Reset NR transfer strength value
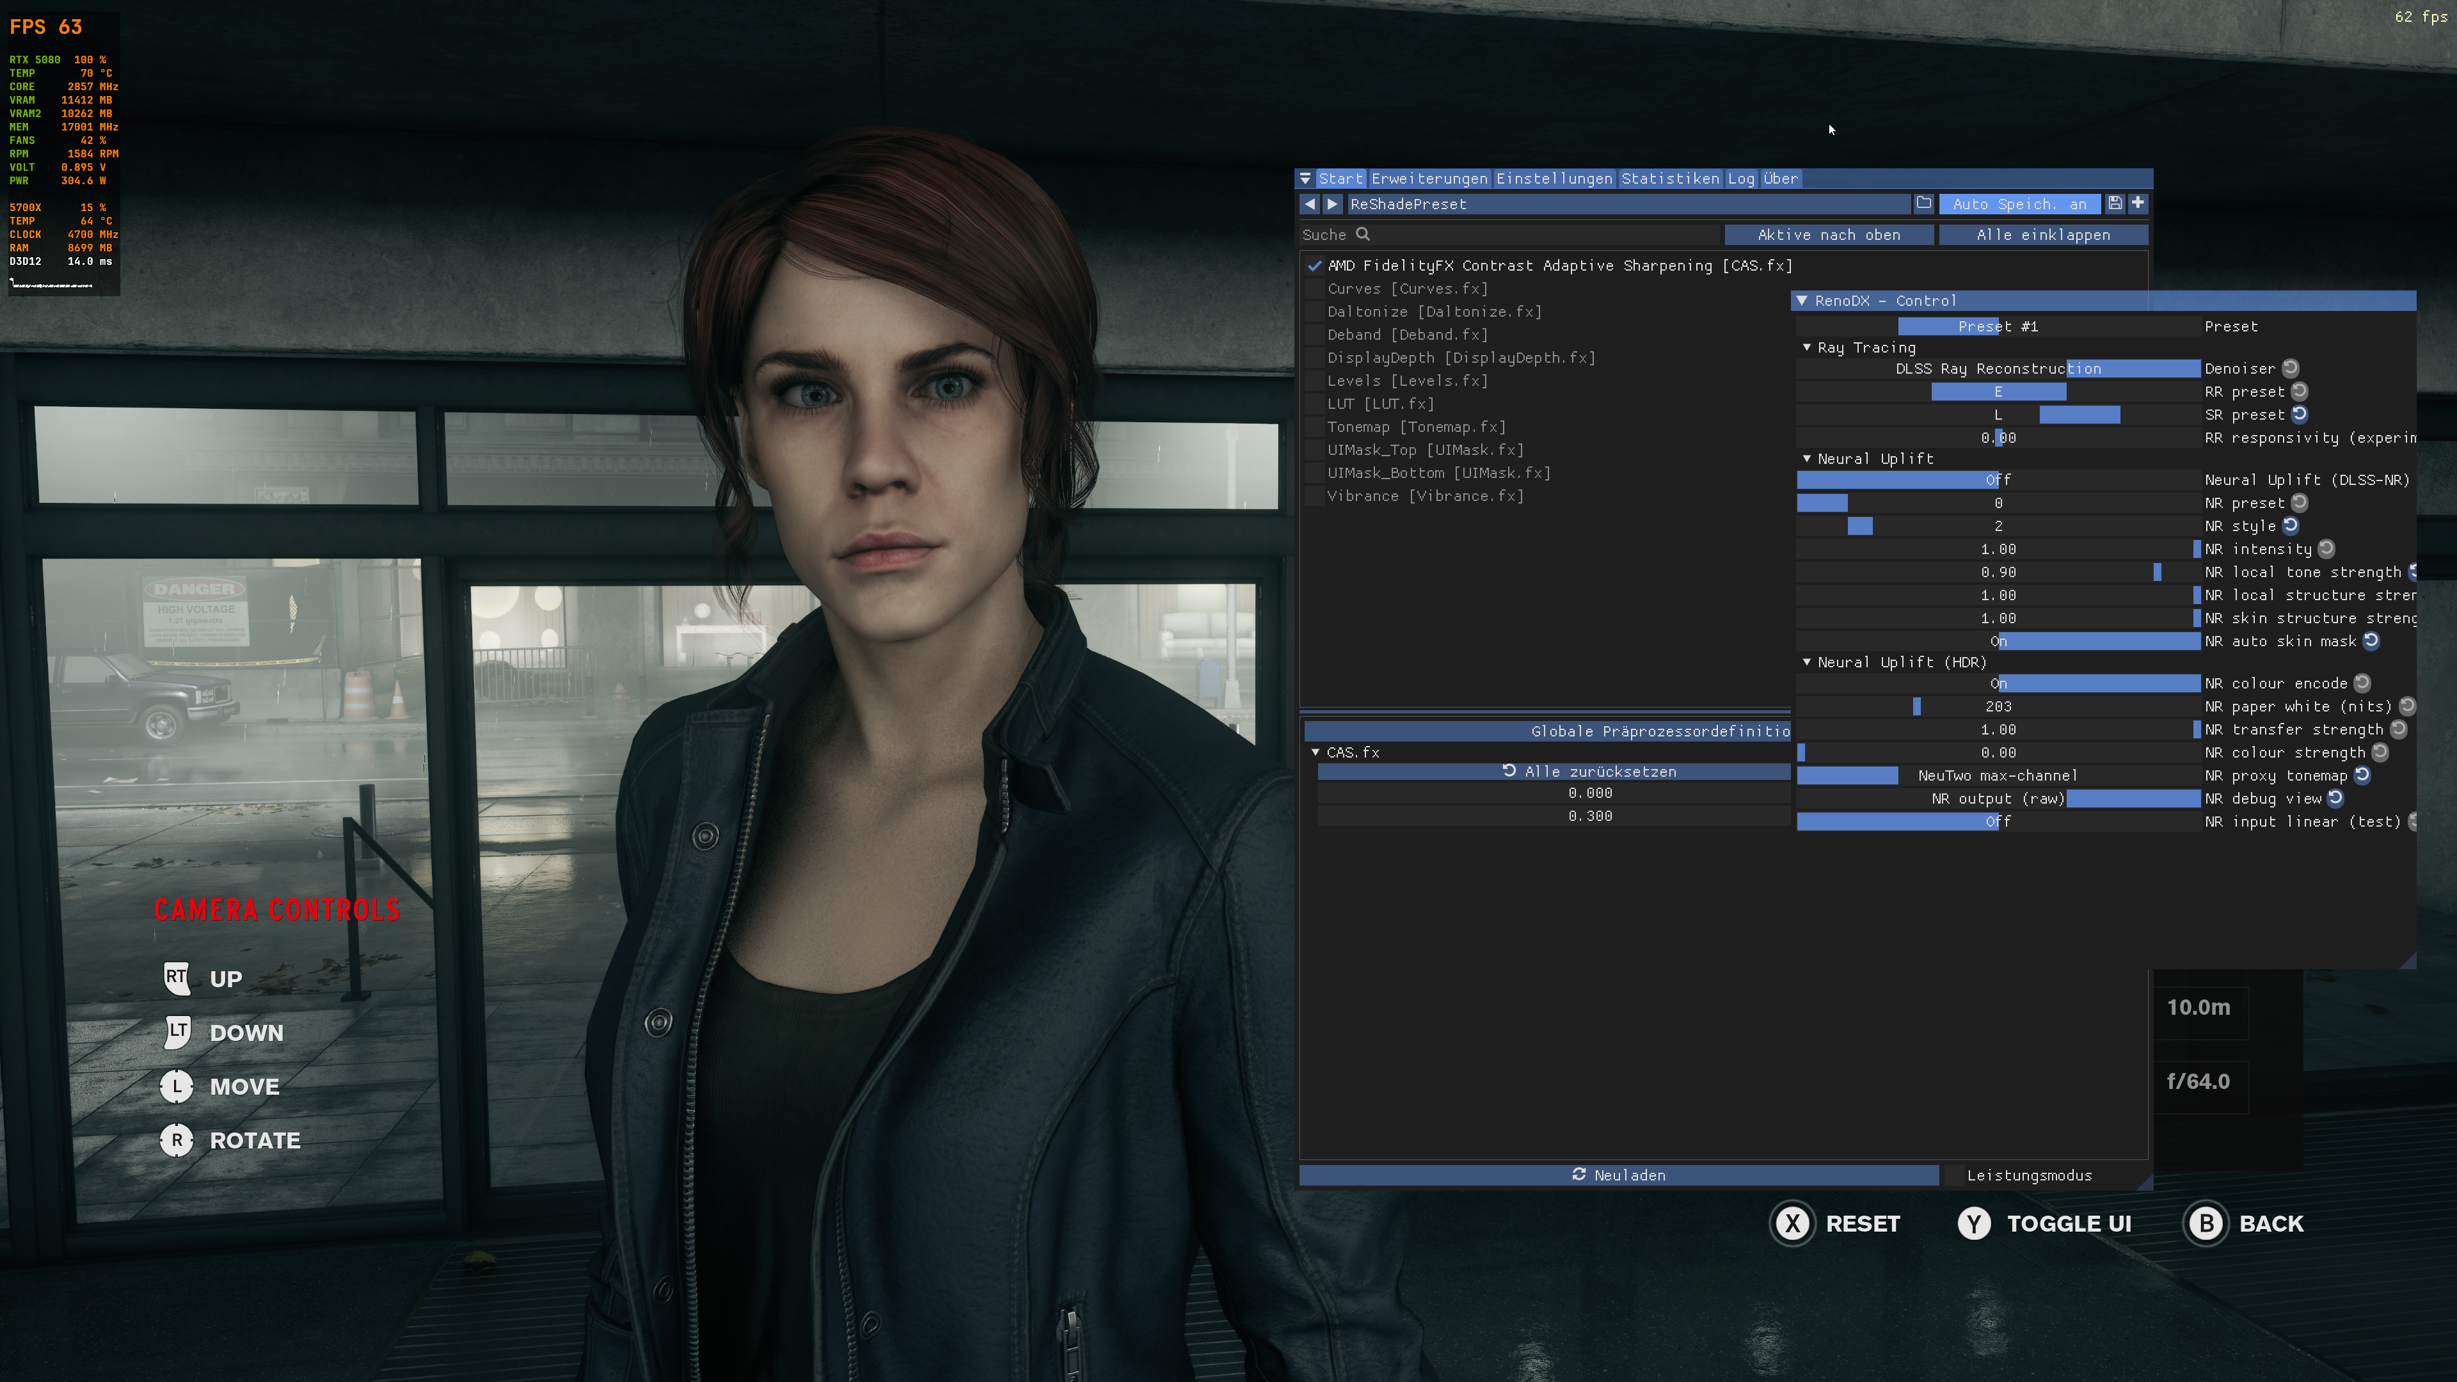The image size is (2457, 1382). click(x=2398, y=729)
